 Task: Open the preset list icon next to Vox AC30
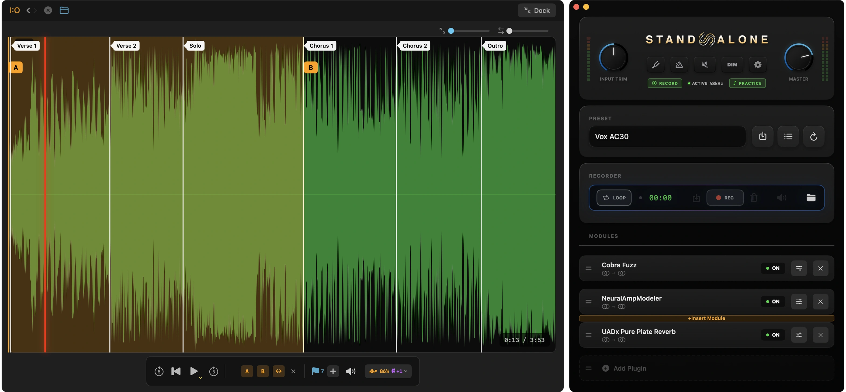point(788,136)
